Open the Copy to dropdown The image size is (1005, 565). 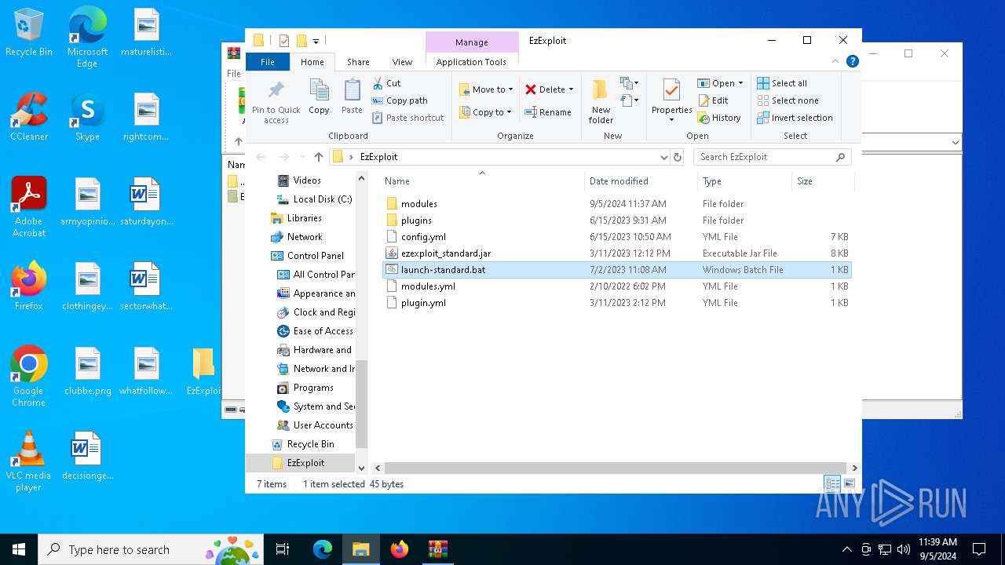coord(484,112)
